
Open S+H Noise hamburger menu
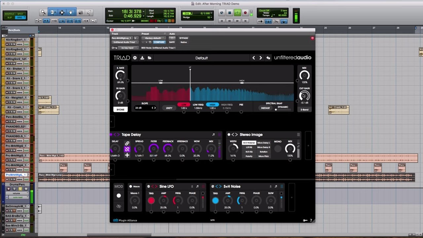282,186
